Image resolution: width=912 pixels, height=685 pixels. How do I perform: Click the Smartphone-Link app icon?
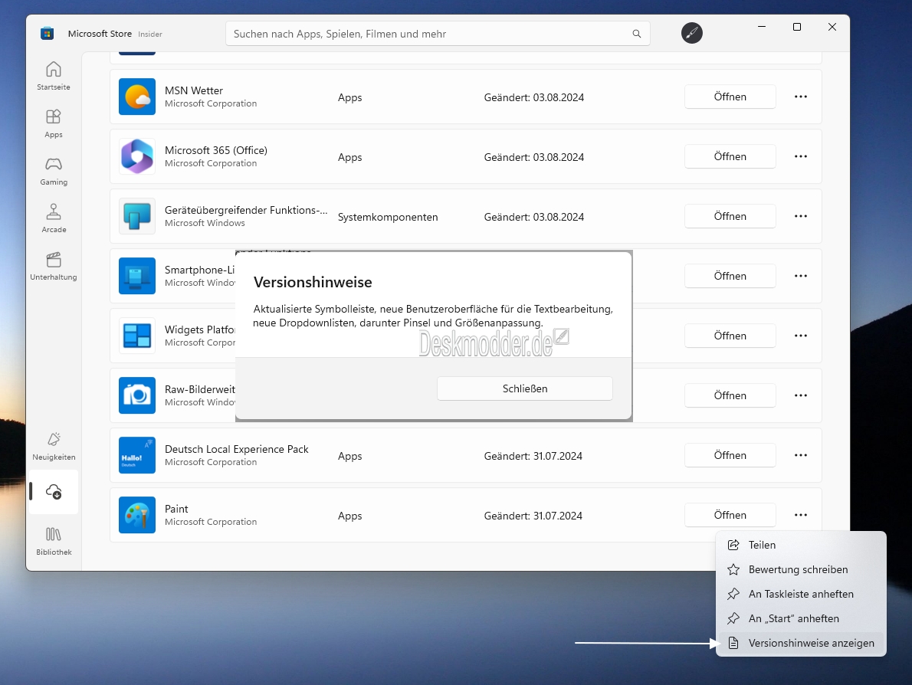137,276
